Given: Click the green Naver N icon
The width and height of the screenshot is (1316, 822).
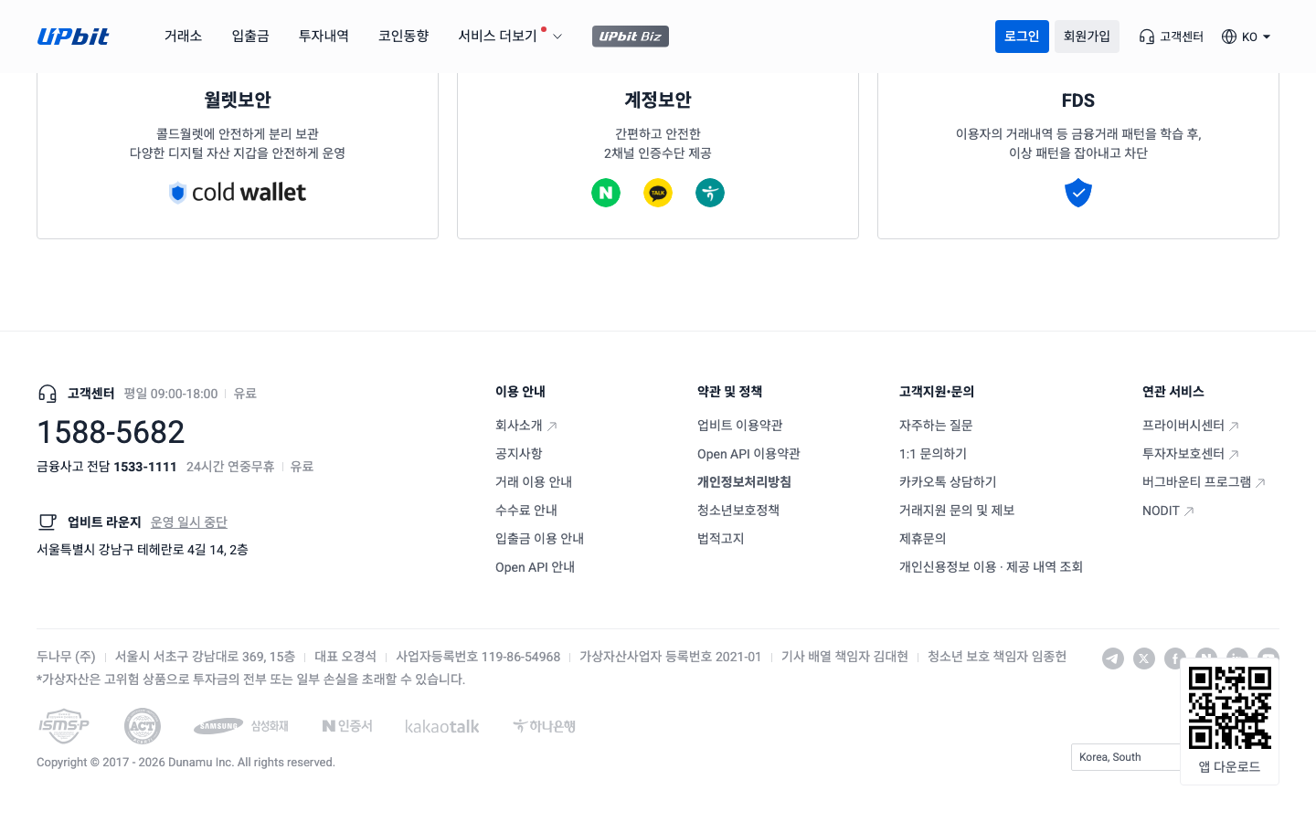Looking at the screenshot, I should (606, 193).
